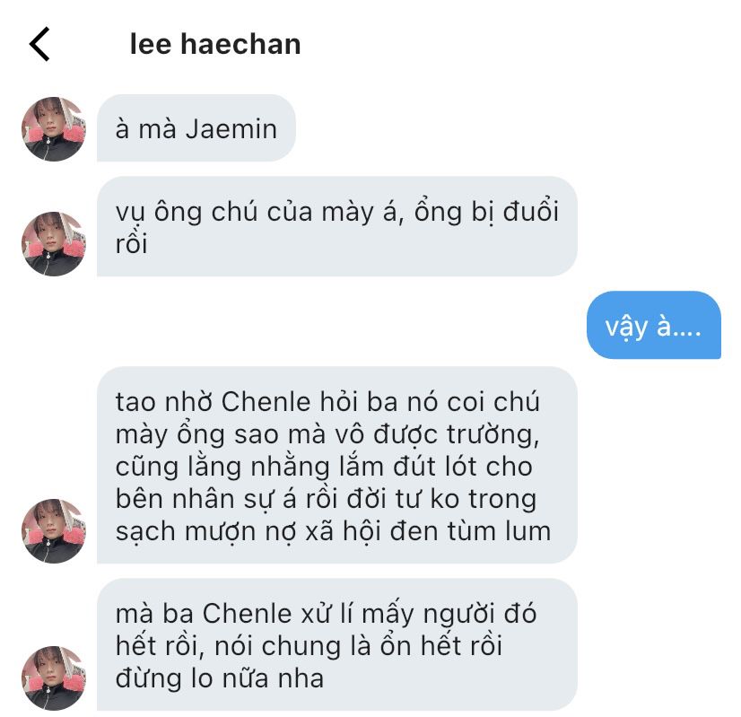Image resolution: width=741 pixels, height=717 pixels.
Task: Open lee haechan conversation title
Action: point(215,44)
